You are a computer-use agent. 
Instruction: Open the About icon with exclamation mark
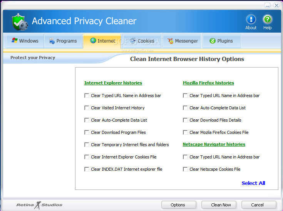pos(251,19)
